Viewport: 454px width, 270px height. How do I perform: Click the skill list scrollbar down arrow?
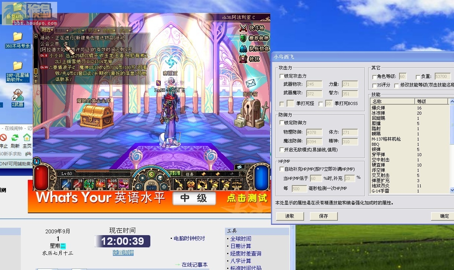point(452,190)
